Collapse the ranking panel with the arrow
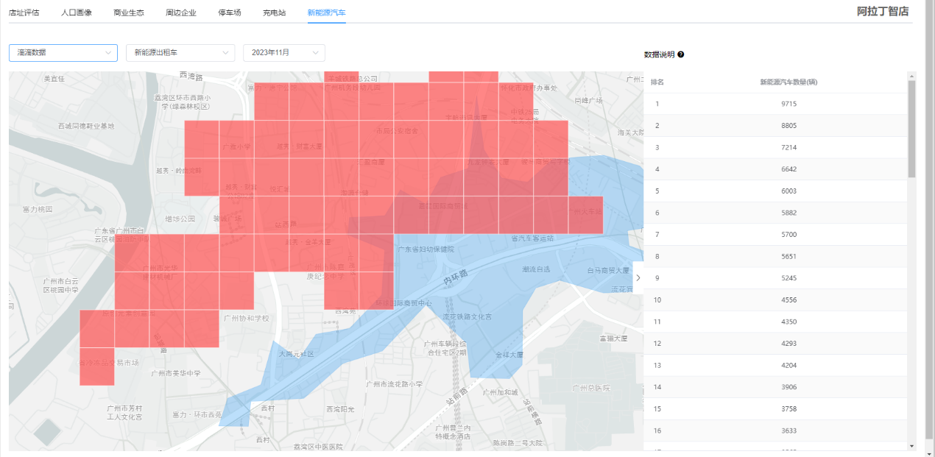The height and width of the screenshot is (457, 935). pyautogui.click(x=638, y=277)
